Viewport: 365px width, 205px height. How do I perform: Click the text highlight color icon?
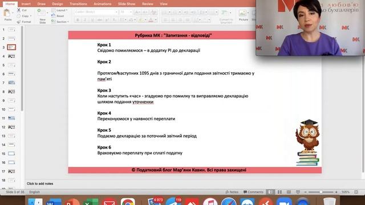coord(141,20)
